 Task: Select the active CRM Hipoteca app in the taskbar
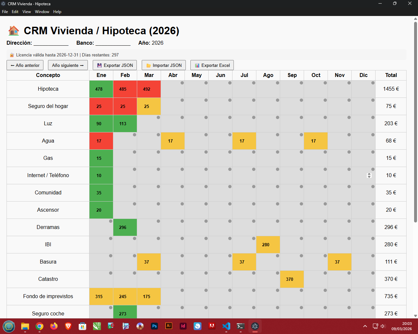click(255, 326)
